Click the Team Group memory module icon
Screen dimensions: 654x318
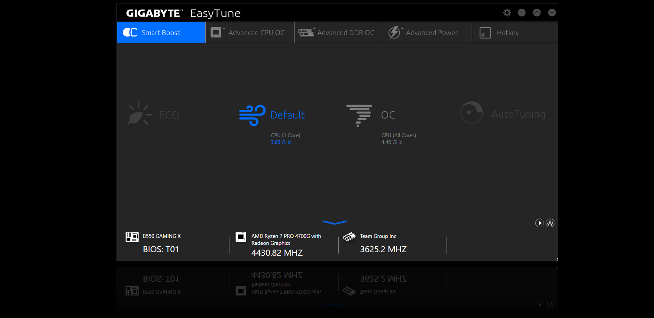[349, 237]
